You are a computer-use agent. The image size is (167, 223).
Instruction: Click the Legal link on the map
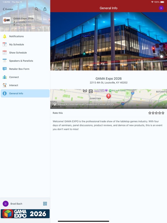coord(63,106)
